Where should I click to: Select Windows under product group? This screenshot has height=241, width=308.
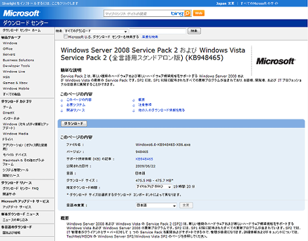coord(10,43)
